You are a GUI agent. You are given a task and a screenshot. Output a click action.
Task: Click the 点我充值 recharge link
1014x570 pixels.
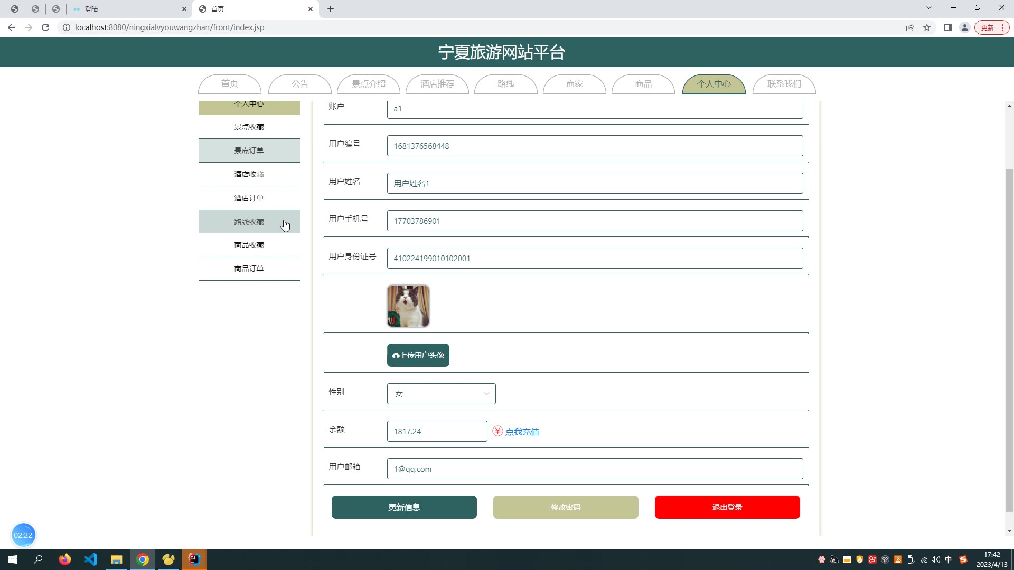[x=522, y=432]
